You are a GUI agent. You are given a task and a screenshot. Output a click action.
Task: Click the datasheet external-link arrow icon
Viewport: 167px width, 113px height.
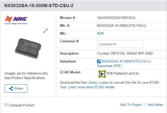tap(99, 61)
